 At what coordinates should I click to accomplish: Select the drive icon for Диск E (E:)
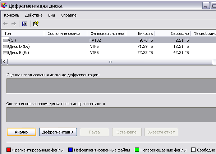pyautogui.click(x=6, y=53)
